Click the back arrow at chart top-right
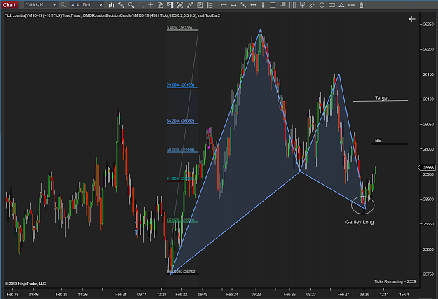438x299 pixels. (x=412, y=19)
